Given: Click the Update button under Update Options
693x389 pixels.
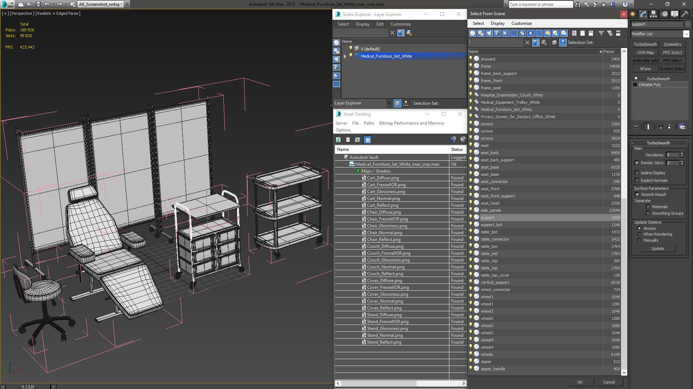Looking at the screenshot, I should (658, 249).
